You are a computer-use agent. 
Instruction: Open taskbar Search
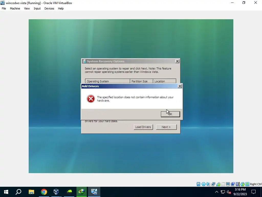pyautogui.click(x=18, y=192)
